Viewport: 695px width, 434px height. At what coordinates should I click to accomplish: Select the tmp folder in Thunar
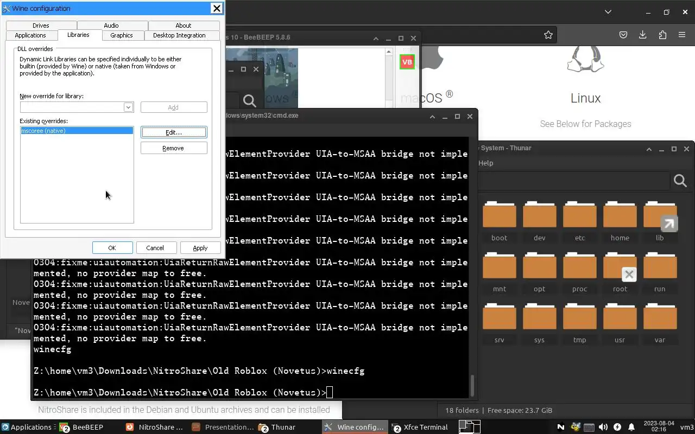[579, 323]
